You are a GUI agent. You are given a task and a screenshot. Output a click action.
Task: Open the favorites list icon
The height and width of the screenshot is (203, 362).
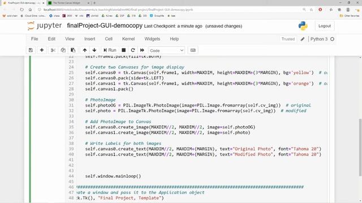[331, 10]
